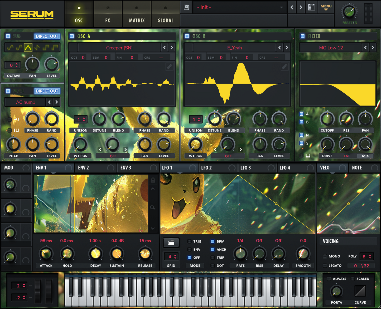Open the MG Low 12 filter type list
Image resolution: width=381 pixels, height=309 pixels.
[331, 48]
